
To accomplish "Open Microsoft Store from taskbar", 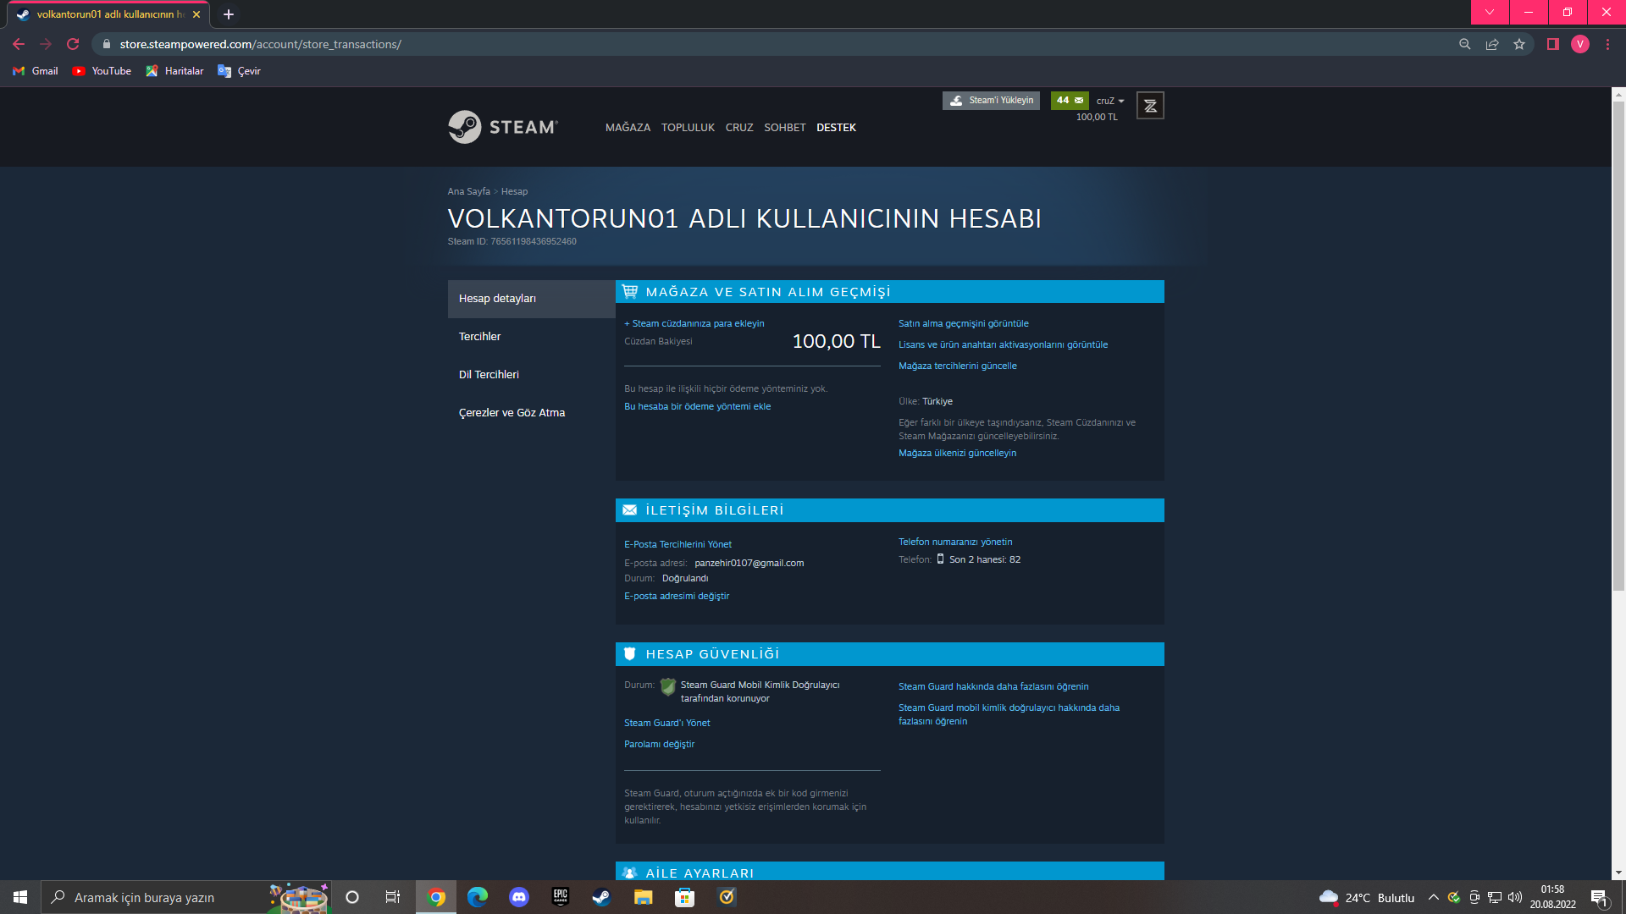I will coord(685,897).
